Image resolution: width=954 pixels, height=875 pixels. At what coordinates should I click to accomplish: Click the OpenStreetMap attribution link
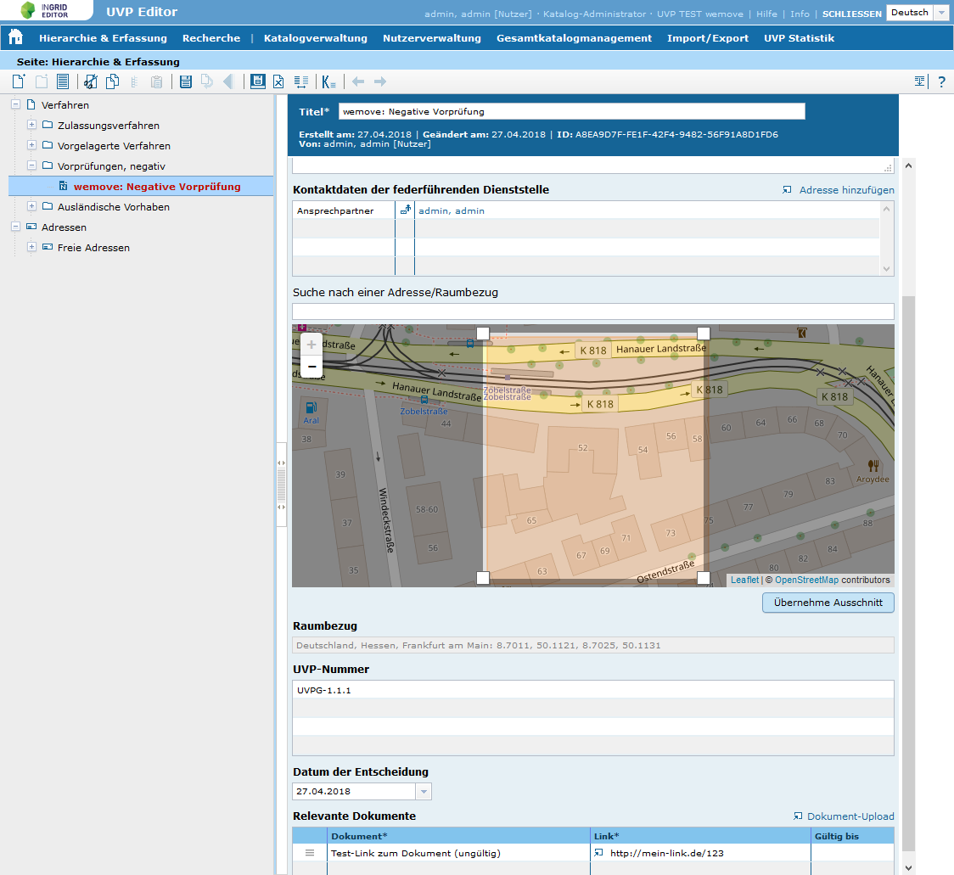(x=806, y=580)
